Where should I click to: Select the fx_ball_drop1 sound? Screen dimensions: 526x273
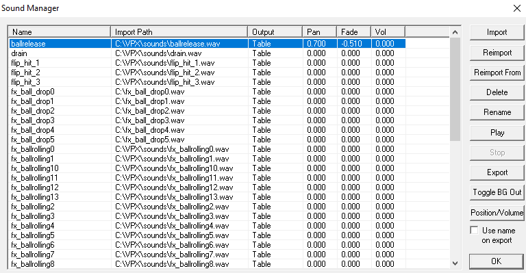(x=208, y=101)
